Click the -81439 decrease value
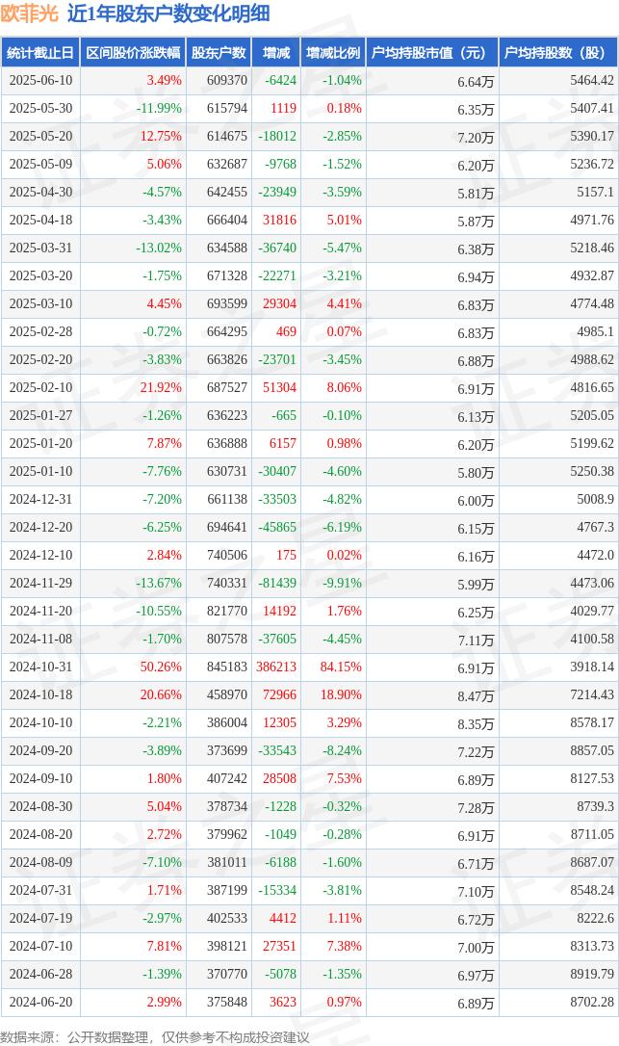This screenshot has width=619, height=1046. 277,583
